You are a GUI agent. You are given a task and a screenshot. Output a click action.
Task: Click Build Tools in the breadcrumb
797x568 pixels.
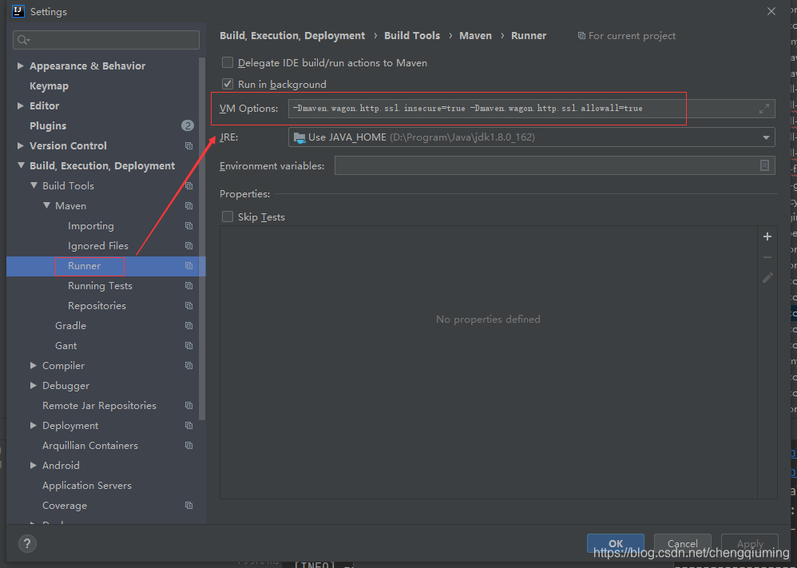coord(412,36)
